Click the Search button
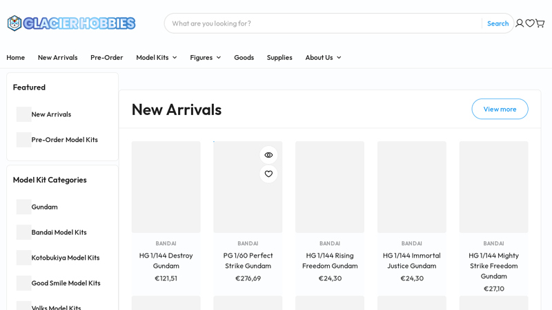 coord(497,23)
